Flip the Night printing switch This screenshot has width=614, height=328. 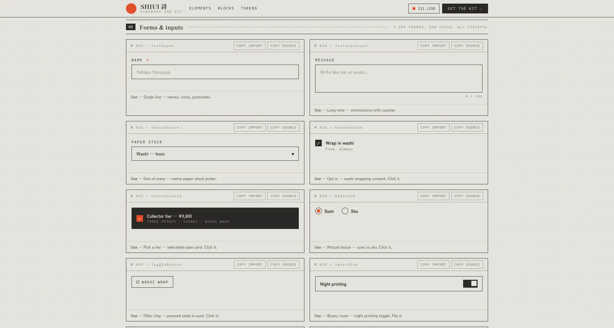point(470,284)
